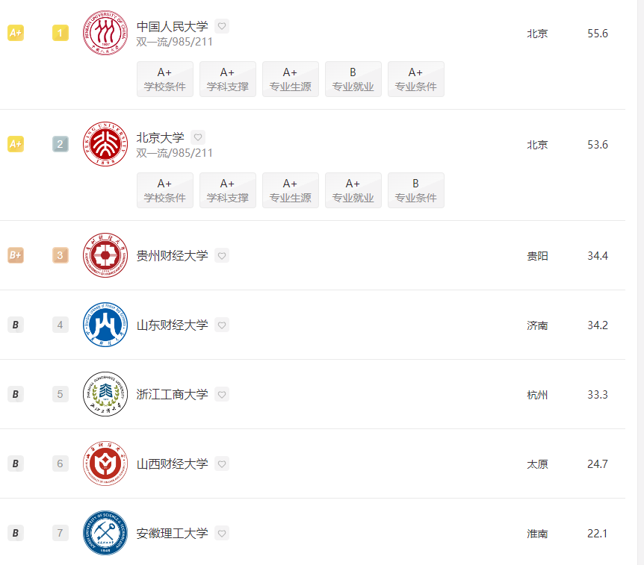Click the Peking University emblem

[x=105, y=144]
